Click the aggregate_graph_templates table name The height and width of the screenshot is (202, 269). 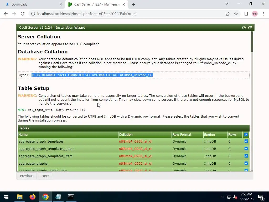(x=41, y=141)
